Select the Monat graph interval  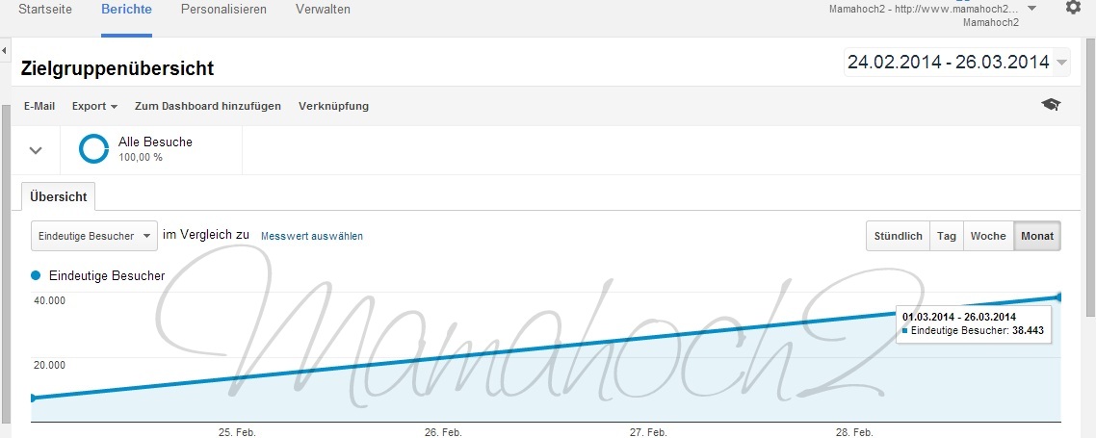tap(1036, 236)
